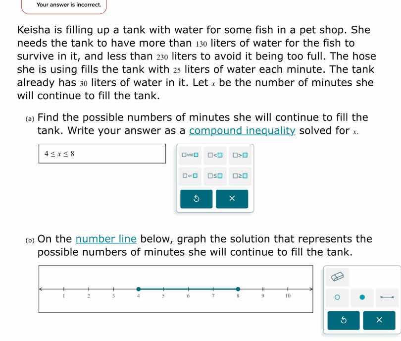Undo the last inequality entry
This screenshot has height=341, width=401.
[x=197, y=199]
